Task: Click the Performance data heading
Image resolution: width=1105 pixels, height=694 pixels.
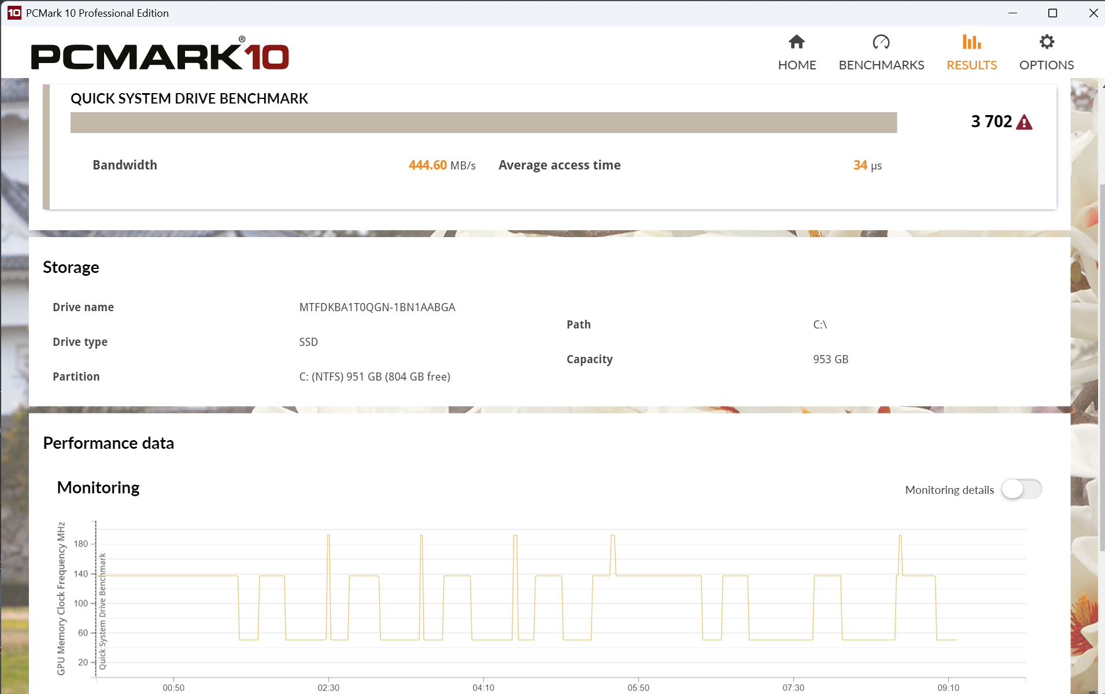Action: (x=108, y=443)
